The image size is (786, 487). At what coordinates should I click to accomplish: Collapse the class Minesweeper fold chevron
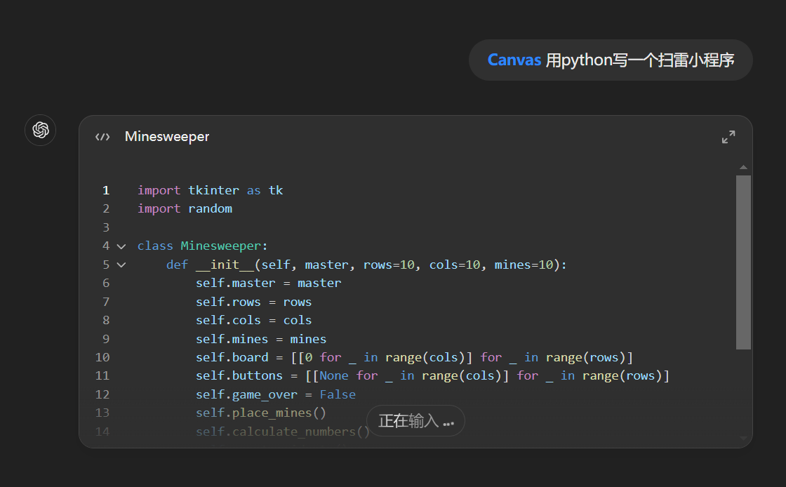(x=121, y=246)
